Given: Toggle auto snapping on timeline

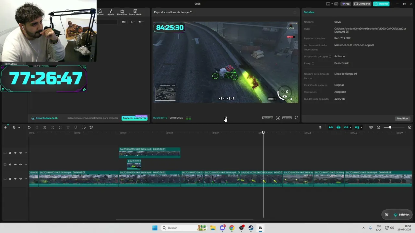Looking at the screenshot, I should pyautogui.click(x=338, y=127).
